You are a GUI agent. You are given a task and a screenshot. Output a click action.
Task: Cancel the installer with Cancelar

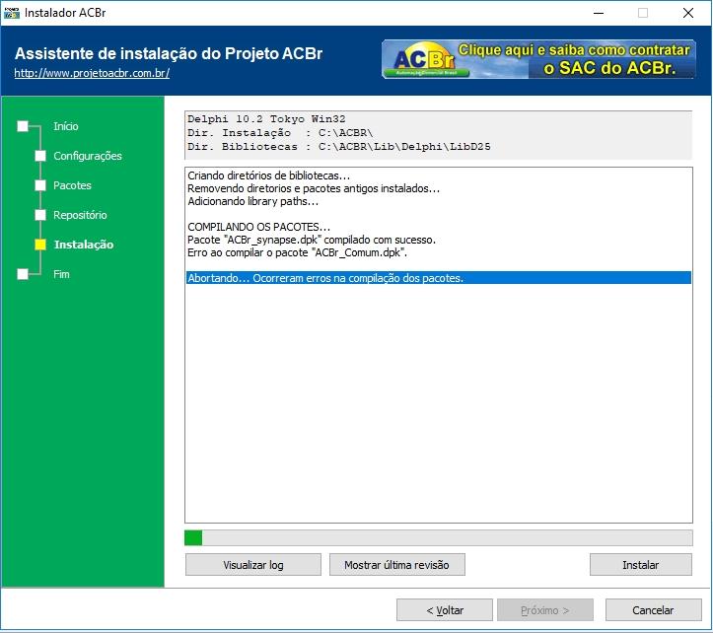(653, 610)
